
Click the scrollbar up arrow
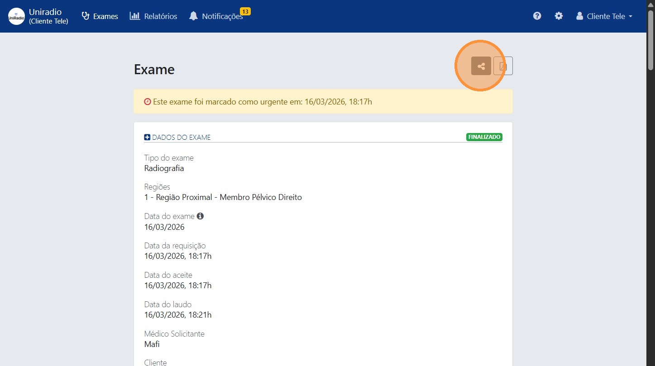650,4
